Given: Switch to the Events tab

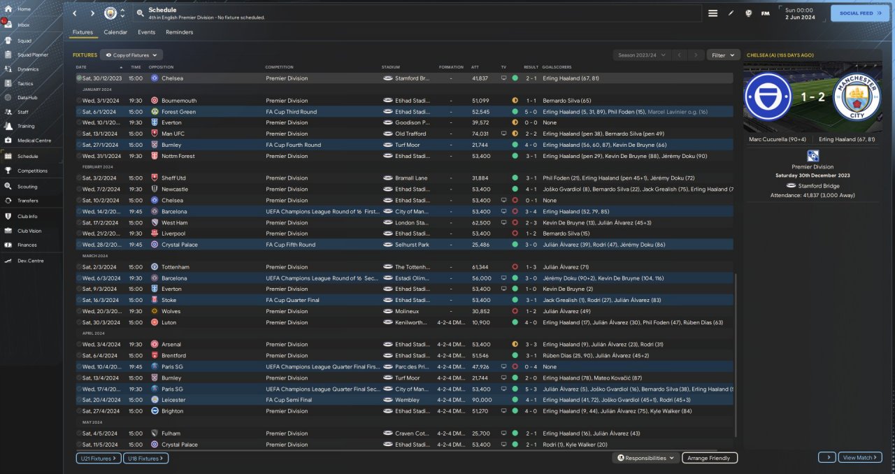Looking at the screenshot, I should [x=146, y=32].
